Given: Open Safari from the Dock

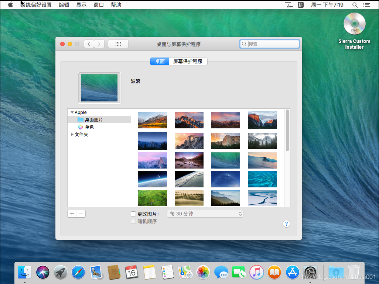Looking at the screenshot, I should pyautogui.click(x=78, y=273).
